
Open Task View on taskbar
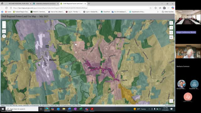[x=41, y=109]
